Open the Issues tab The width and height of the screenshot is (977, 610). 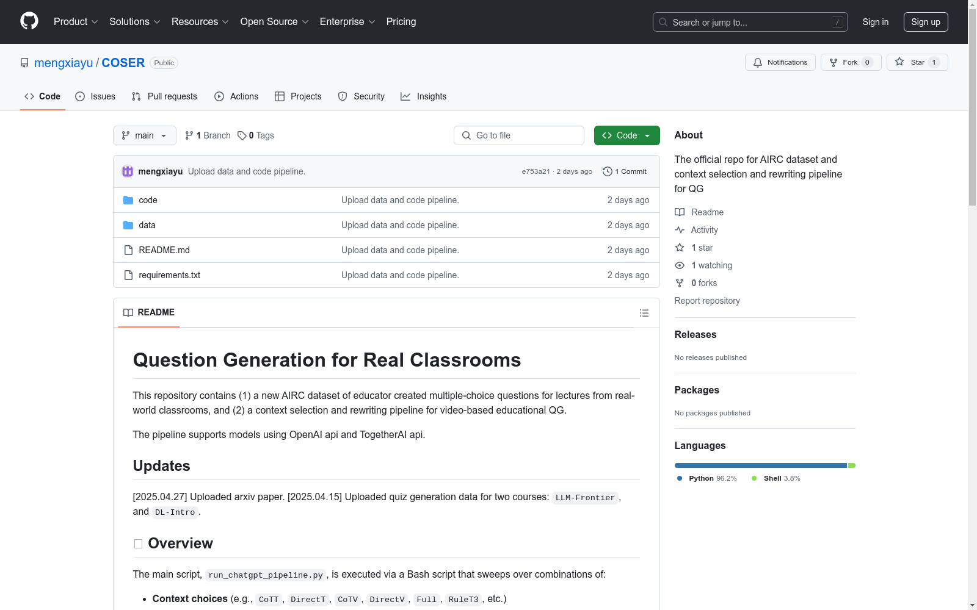[x=95, y=96]
